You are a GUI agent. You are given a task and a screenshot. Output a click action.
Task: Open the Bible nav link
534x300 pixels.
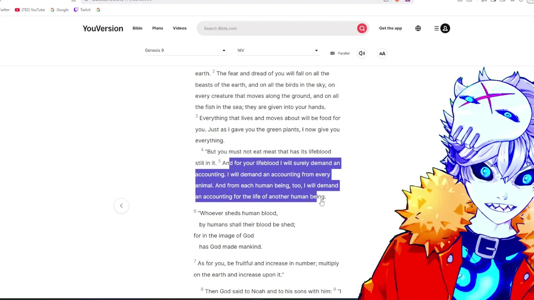(x=137, y=28)
